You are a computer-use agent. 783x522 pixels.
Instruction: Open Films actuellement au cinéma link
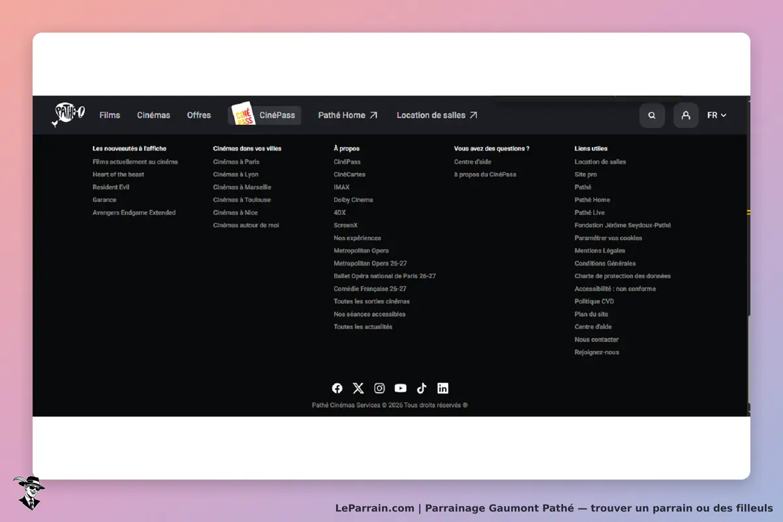(x=135, y=162)
